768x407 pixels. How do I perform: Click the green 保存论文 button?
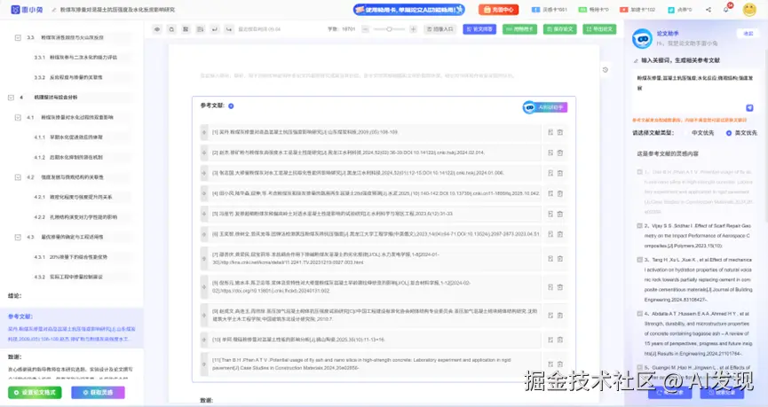560,29
